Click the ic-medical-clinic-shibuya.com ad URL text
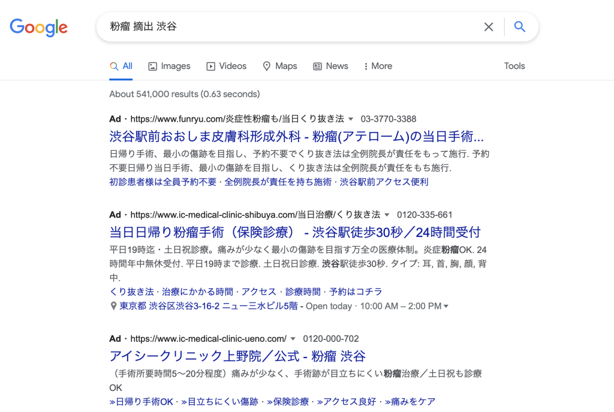The width and height of the screenshot is (614, 412). click(255, 215)
